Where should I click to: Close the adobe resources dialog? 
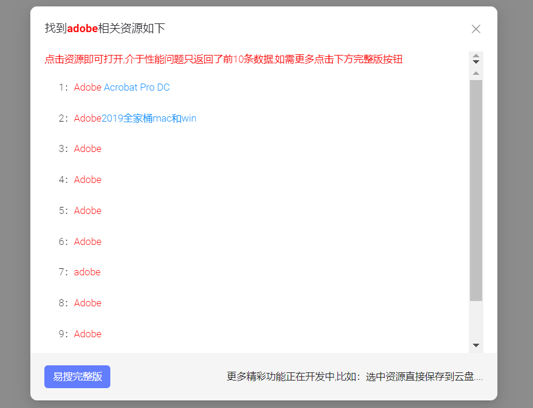tap(476, 29)
